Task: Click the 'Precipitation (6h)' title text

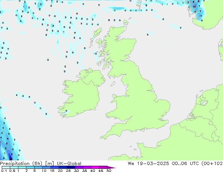Action: pyautogui.click(x=21, y=164)
